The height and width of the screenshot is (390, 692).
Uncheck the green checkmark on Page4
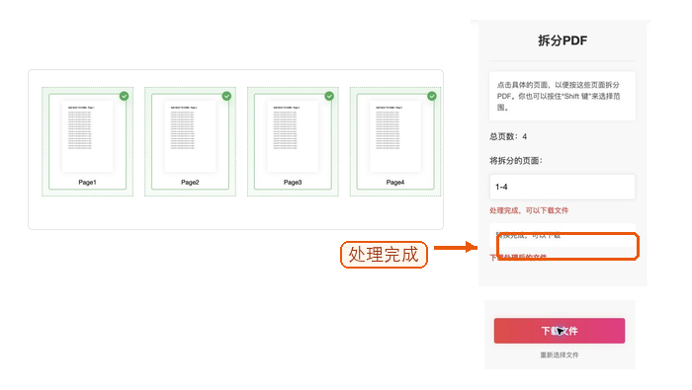point(432,96)
